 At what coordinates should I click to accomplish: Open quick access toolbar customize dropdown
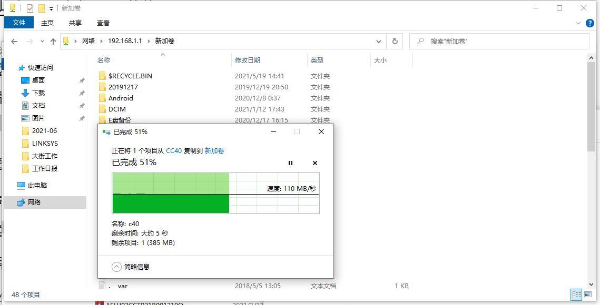[51, 8]
